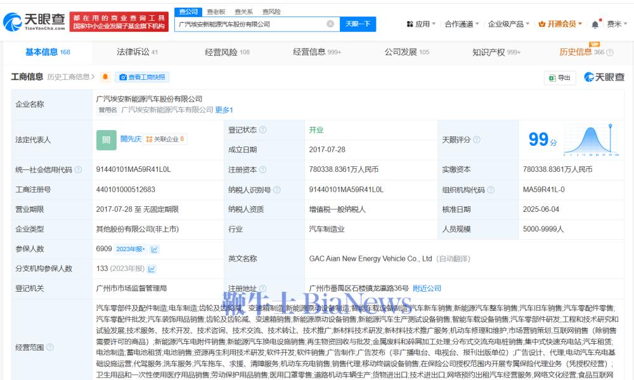Select the 企业类型 value 其他股份有限公司(非上市)
The height and width of the screenshot is (380, 634).
(x=137, y=229)
